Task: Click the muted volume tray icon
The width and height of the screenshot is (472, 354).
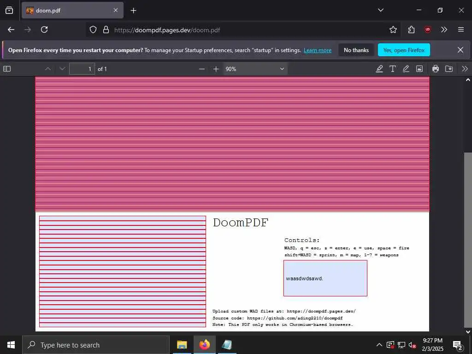Action: [413, 345]
